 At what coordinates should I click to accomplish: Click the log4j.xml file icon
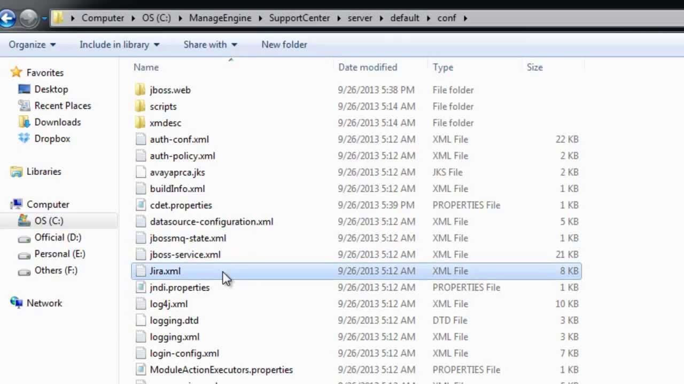[140, 304]
